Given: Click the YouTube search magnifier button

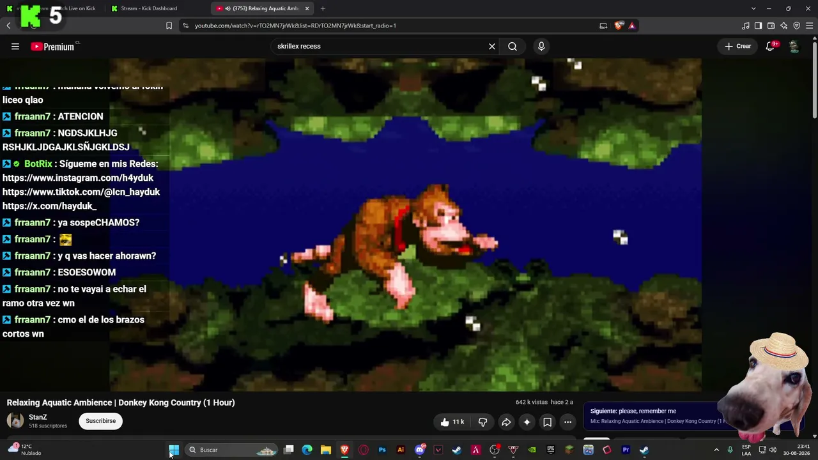Looking at the screenshot, I should [x=513, y=46].
